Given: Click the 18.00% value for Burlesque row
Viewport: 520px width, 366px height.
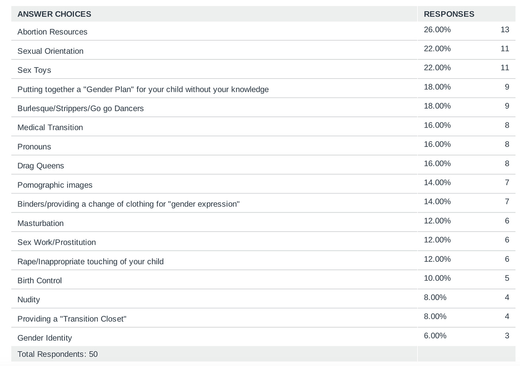Looking at the screenshot, I should (437, 106).
